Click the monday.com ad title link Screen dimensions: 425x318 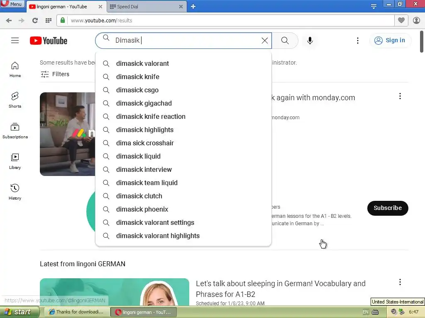point(313,98)
